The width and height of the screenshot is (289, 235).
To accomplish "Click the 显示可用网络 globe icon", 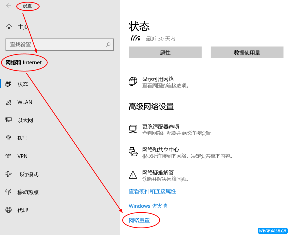I will click(133, 81).
